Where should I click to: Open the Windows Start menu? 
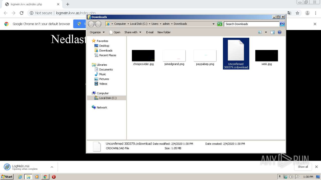coord(7,176)
